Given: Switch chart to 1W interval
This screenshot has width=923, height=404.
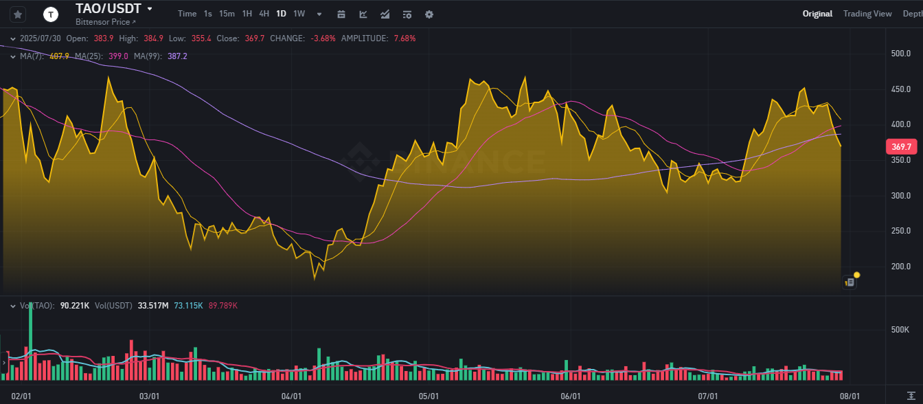Looking at the screenshot, I should (299, 14).
